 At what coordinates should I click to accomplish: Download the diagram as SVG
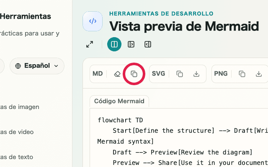click(x=196, y=74)
